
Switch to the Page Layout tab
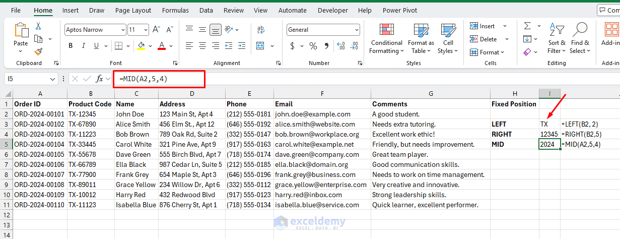pyautogui.click(x=133, y=10)
